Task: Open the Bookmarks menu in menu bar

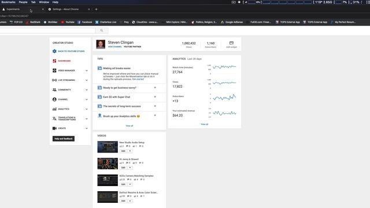Action: click(x=8, y=2)
